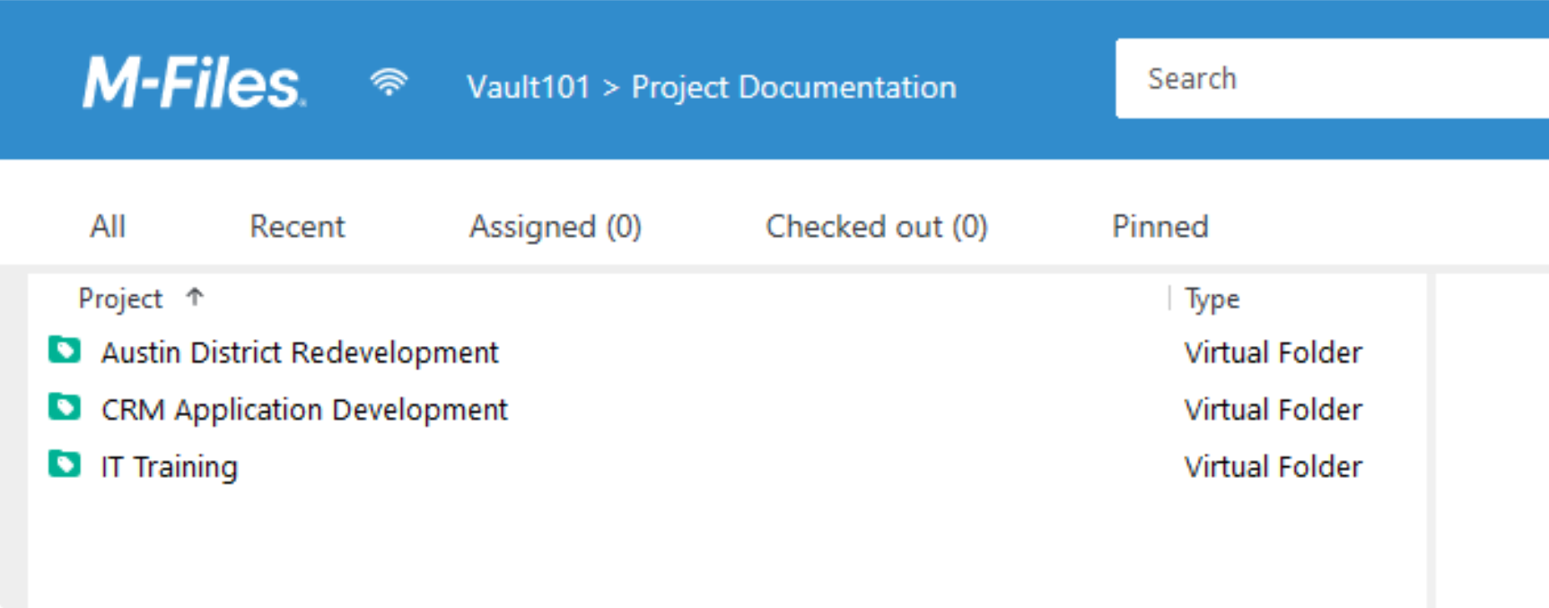1549x608 pixels.
Task: Click the M-Files logo
Action: (x=193, y=83)
